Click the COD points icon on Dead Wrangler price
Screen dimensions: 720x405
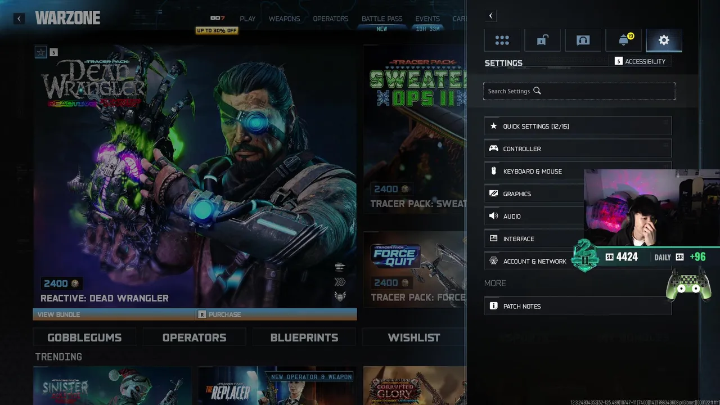point(75,283)
